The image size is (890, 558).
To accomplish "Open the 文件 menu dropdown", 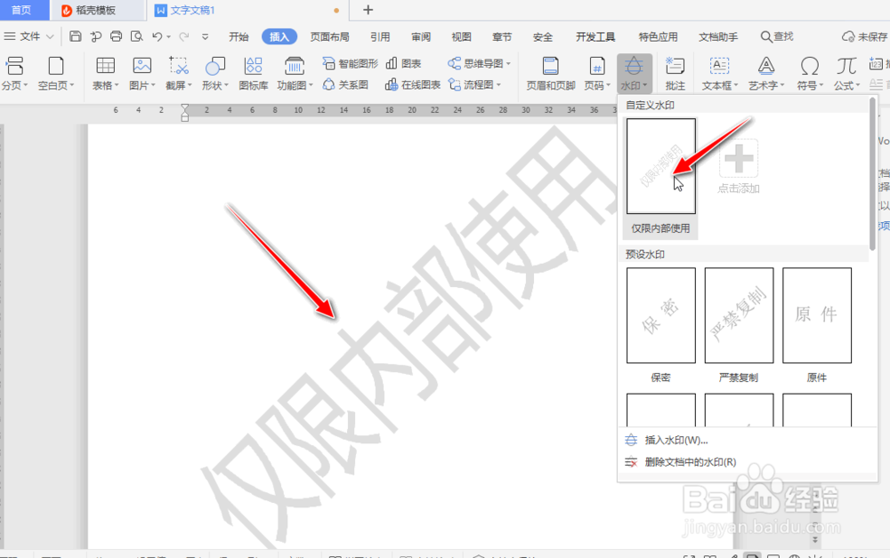I will (x=29, y=36).
